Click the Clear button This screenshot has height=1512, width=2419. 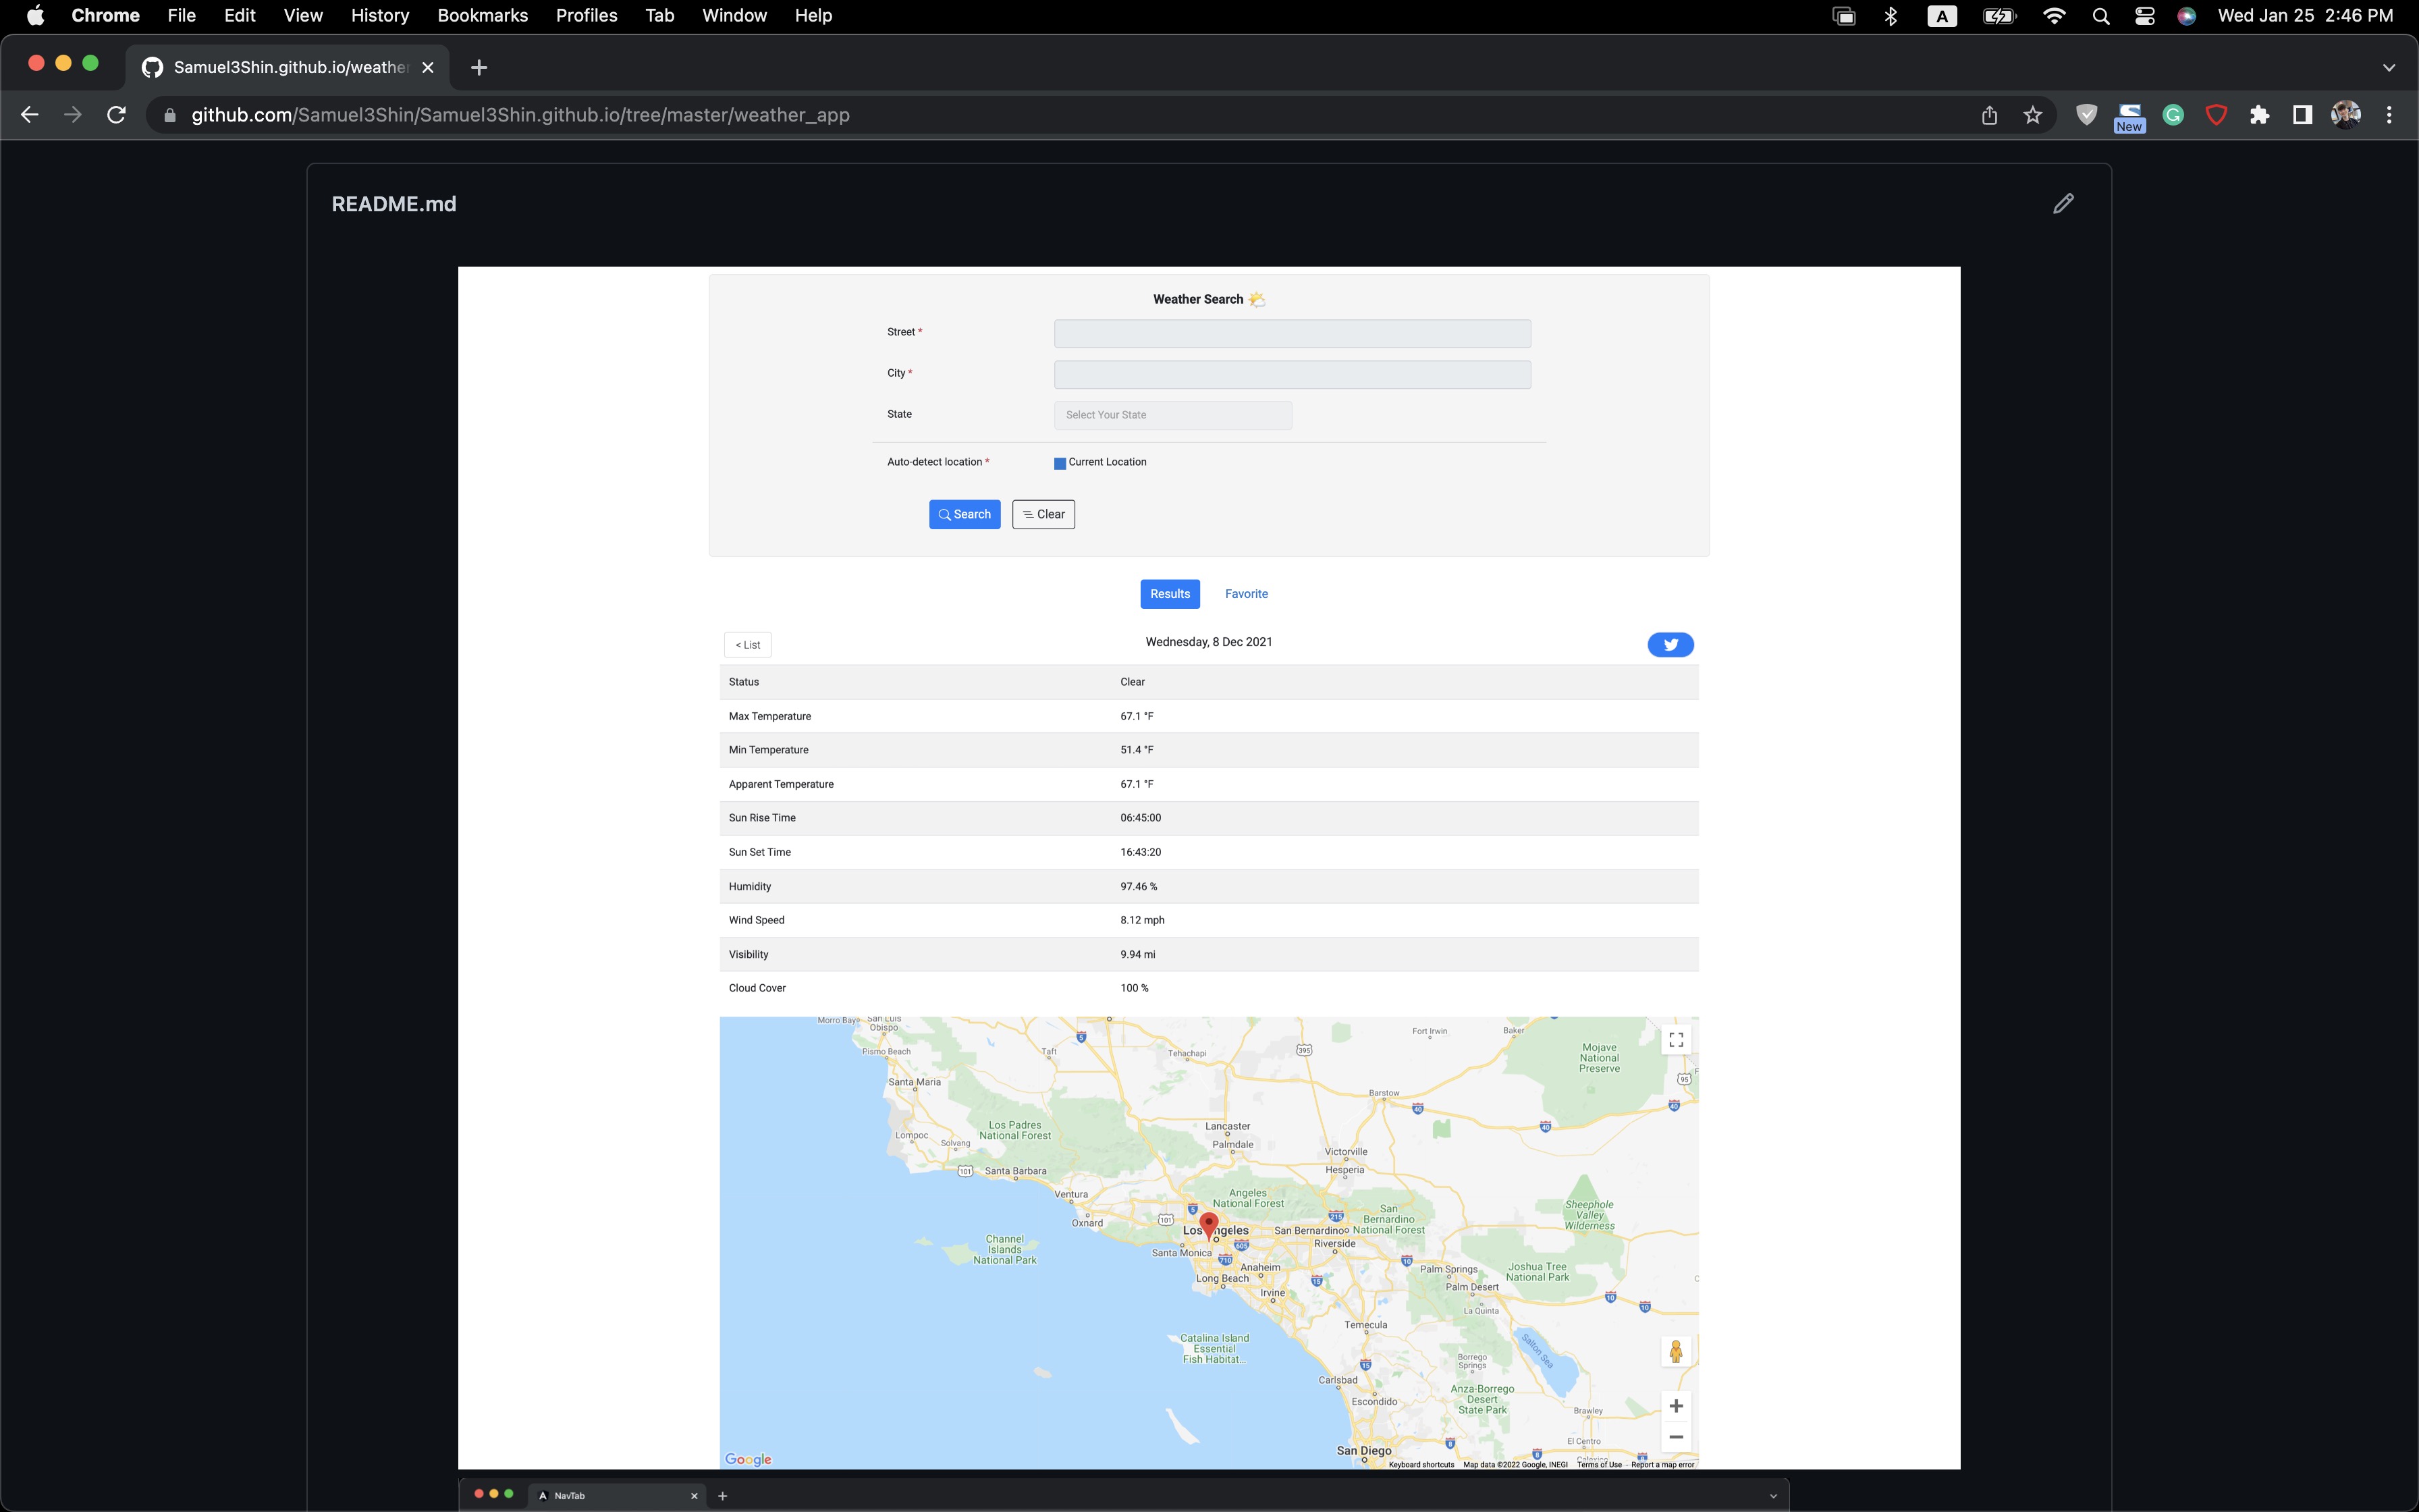[x=1043, y=514]
